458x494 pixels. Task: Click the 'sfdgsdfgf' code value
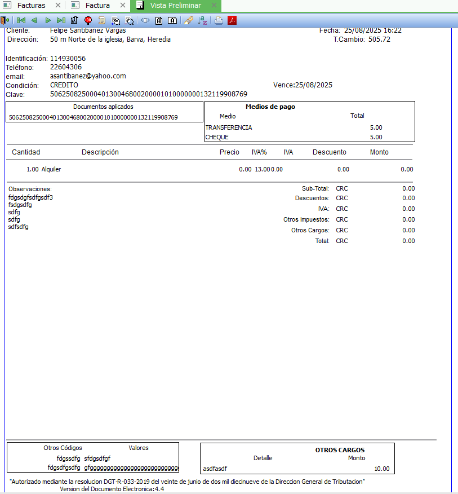click(97, 458)
